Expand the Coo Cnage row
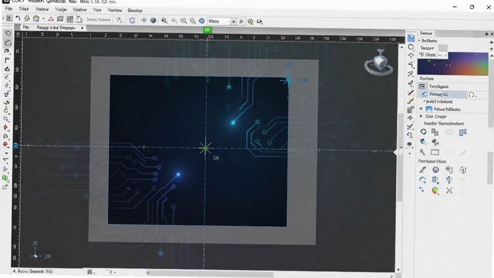This screenshot has height=278, width=494. coord(421,116)
